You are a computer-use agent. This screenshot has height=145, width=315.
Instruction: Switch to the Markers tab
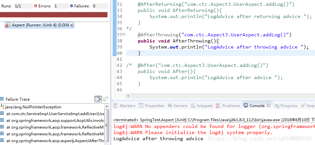125,105
